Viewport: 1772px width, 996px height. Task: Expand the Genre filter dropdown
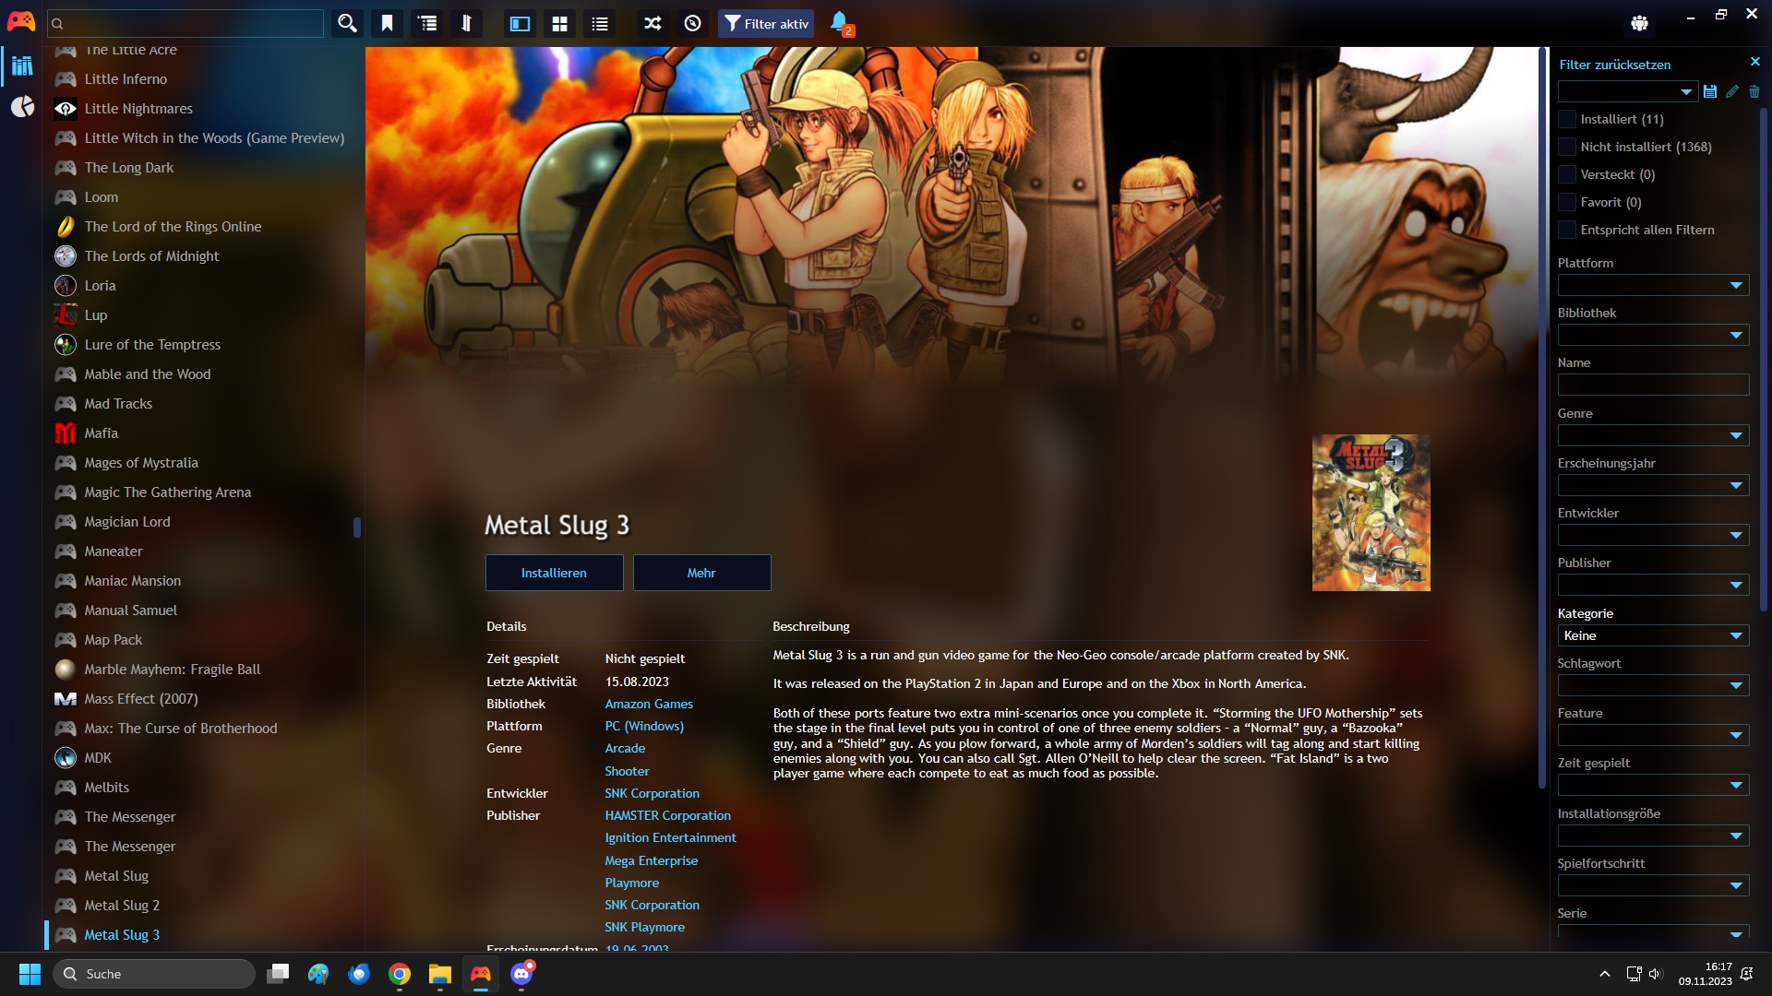pos(1652,434)
